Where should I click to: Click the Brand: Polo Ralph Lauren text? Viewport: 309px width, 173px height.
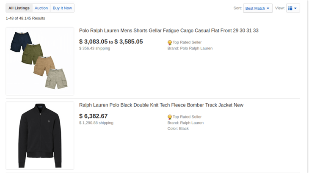[x=190, y=48]
